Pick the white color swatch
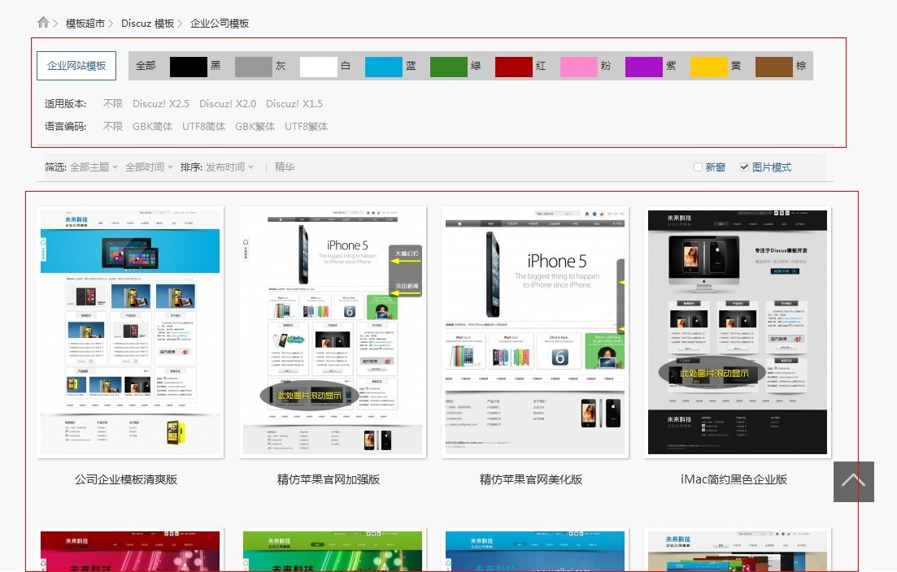 [x=319, y=67]
